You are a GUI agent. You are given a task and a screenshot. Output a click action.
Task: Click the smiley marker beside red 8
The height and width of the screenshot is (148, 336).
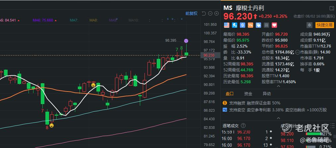(52, 125)
